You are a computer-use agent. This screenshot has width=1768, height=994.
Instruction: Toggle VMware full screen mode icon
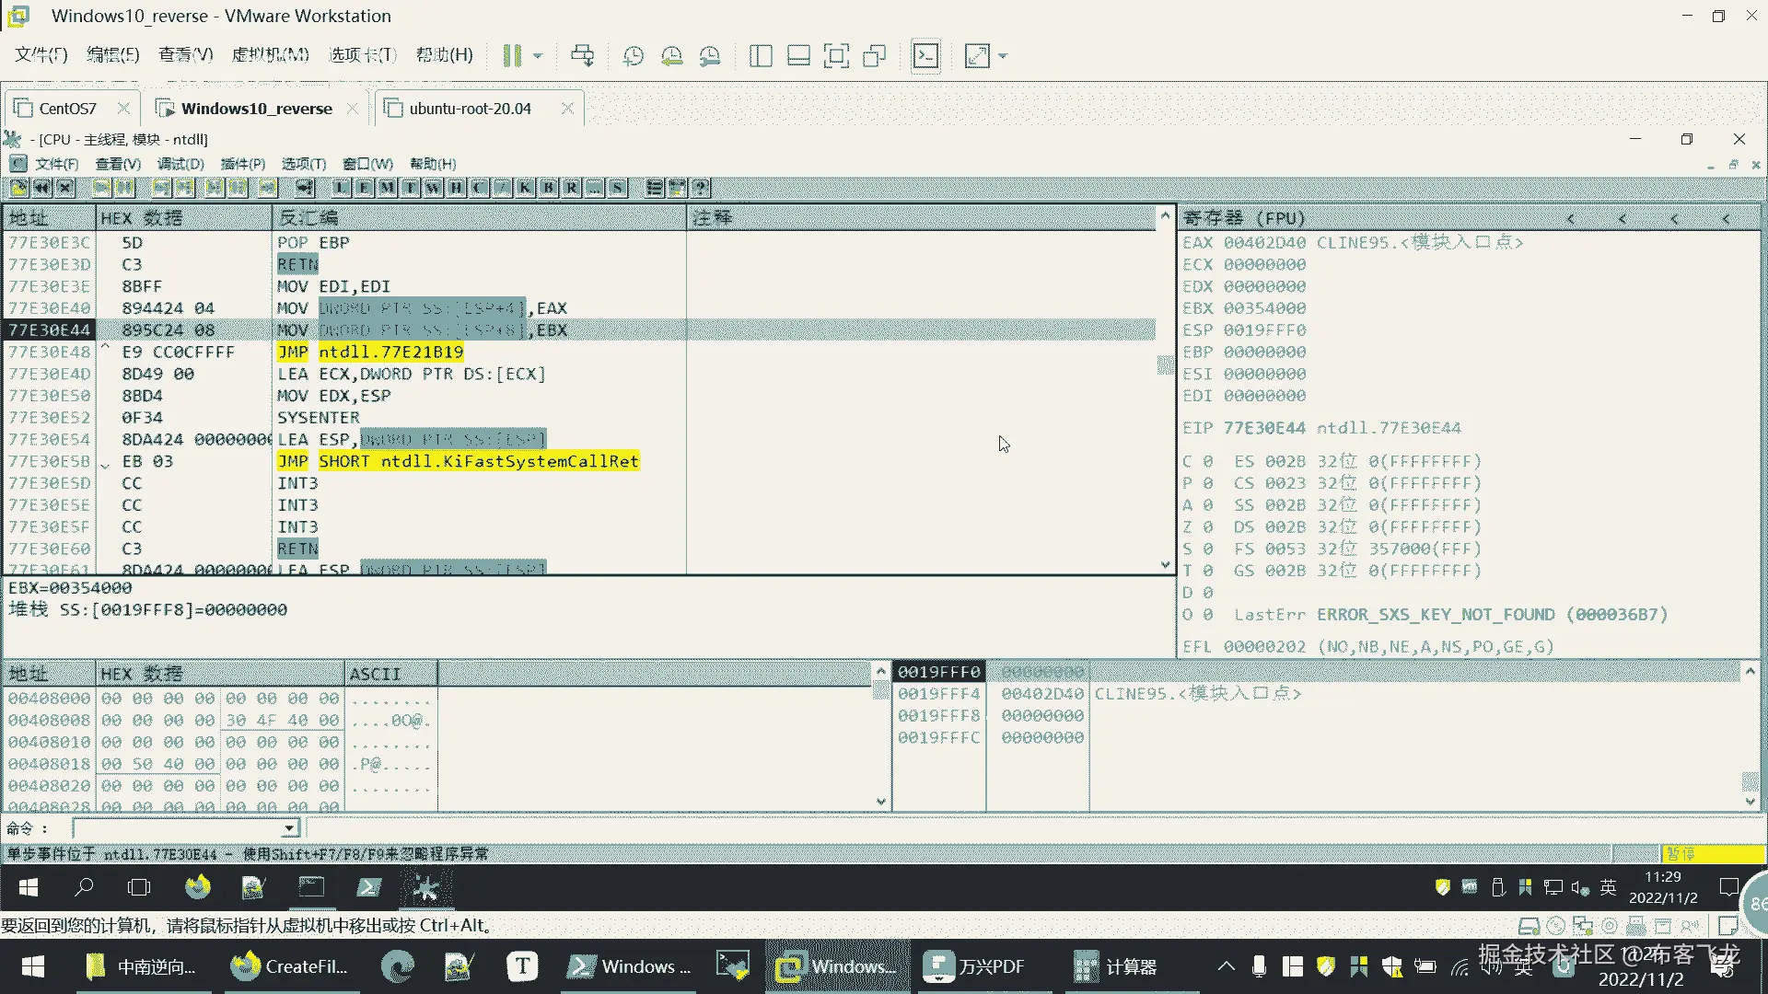[836, 56]
